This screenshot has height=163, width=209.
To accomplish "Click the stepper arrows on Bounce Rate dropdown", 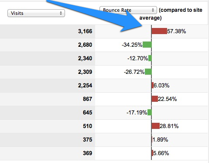I will pos(153,10).
